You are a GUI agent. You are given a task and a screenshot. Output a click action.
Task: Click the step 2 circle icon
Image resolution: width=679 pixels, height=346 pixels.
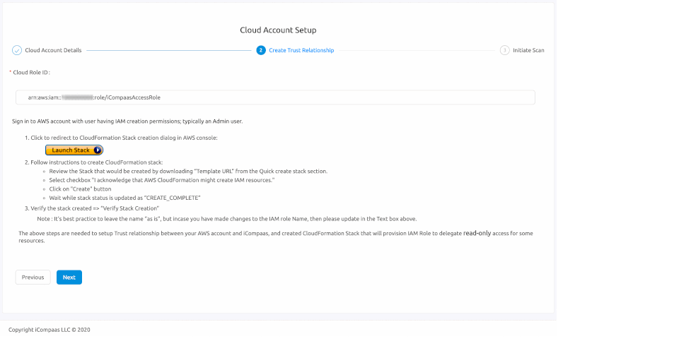tap(261, 50)
